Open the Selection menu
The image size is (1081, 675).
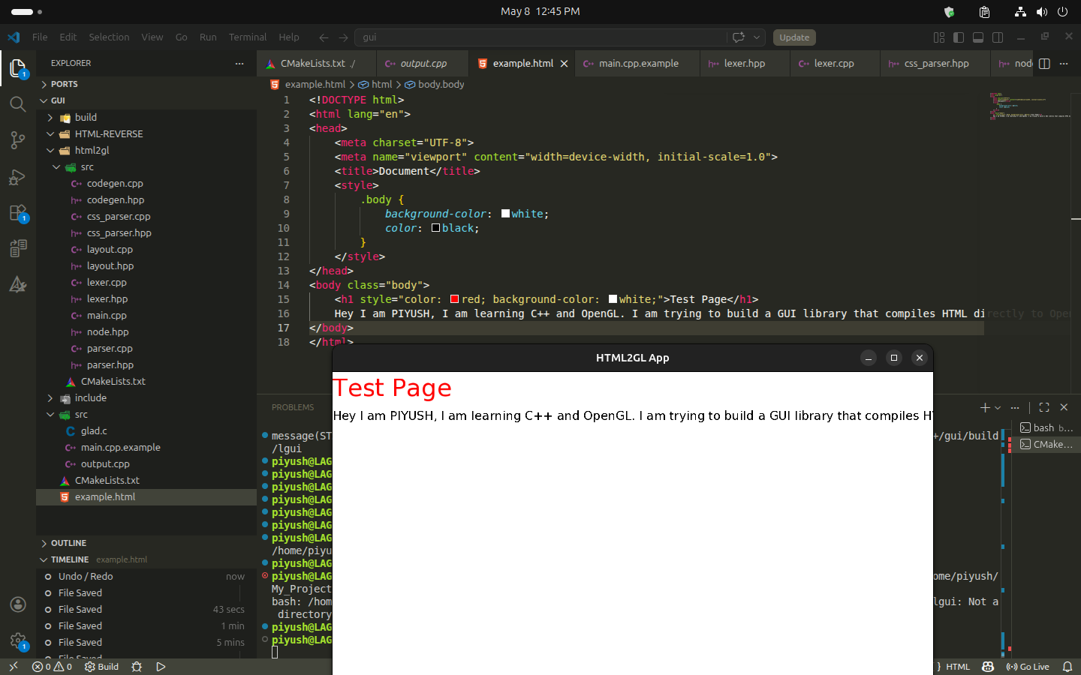coord(109,37)
